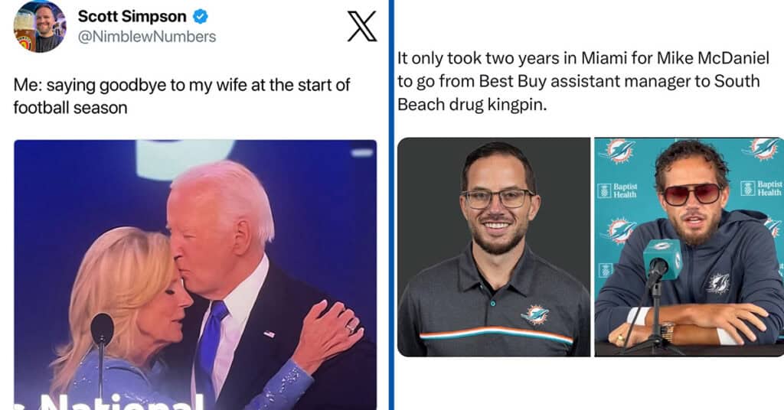View the smiling gray polo portrait photo
The height and width of the screenshot is (410, 784).
(x=494, y=247)
